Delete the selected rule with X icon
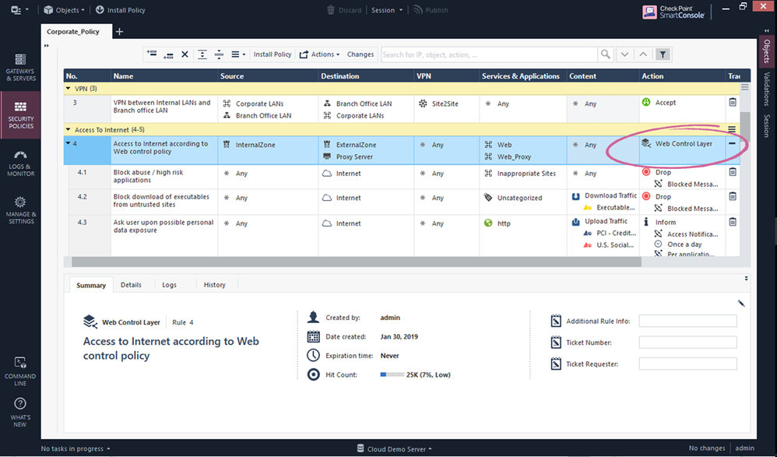 [185, 54]
